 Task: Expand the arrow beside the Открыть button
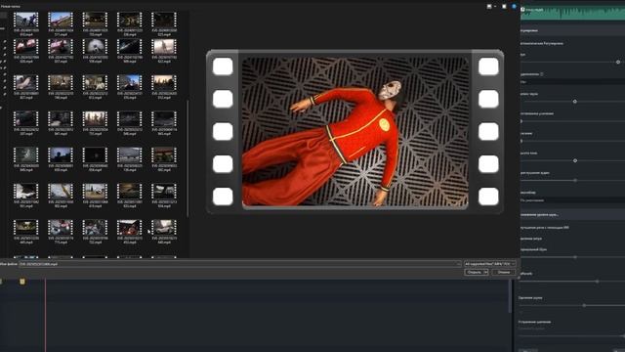click(485, 272)
